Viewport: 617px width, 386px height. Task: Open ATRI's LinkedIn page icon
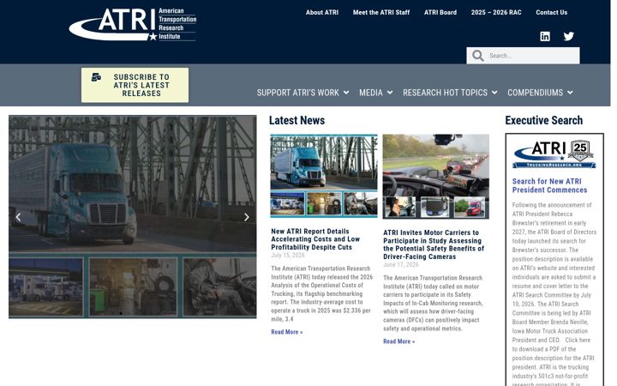545,36
